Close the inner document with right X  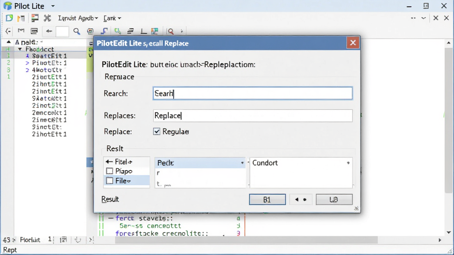(446, 18)
